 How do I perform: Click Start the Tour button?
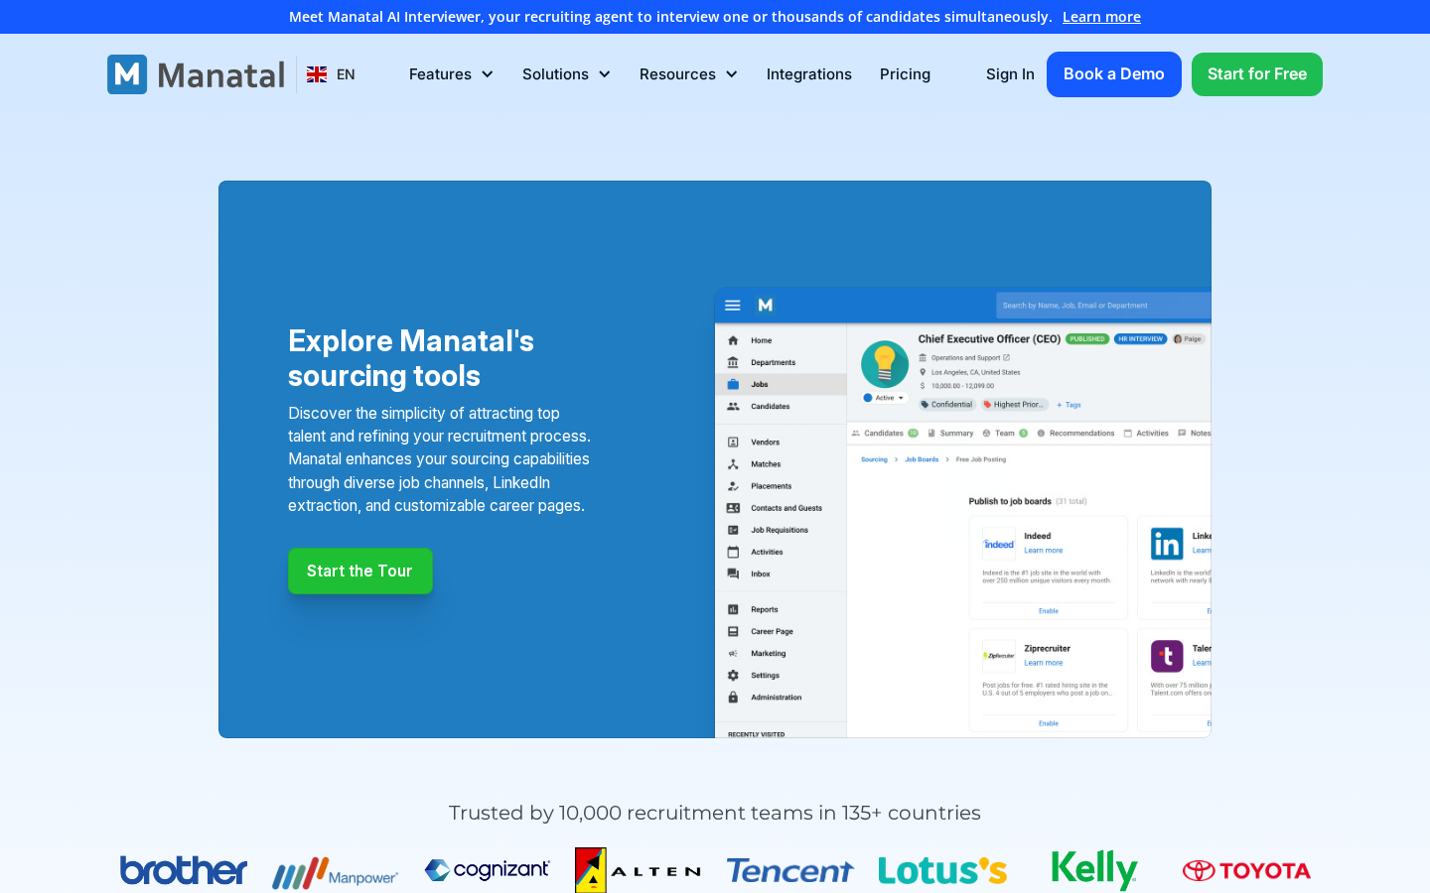click(360, 572)
